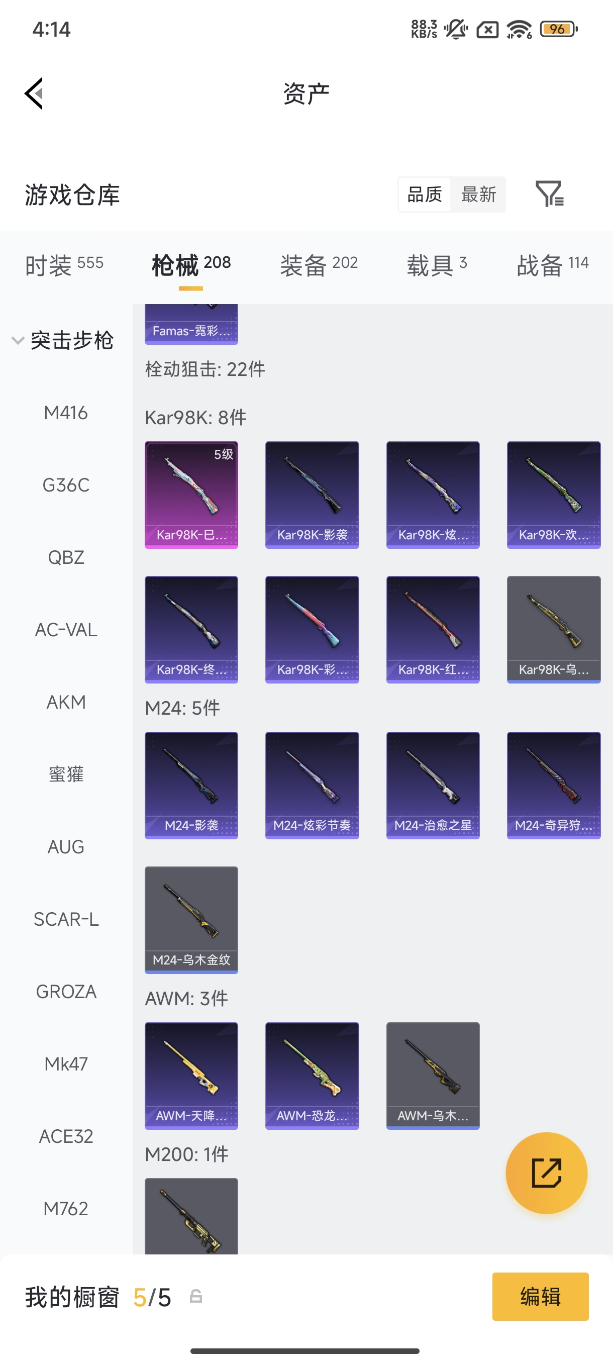Tap the back arrow icon
The image size is (613, 1363).
[x=34, y=93]
